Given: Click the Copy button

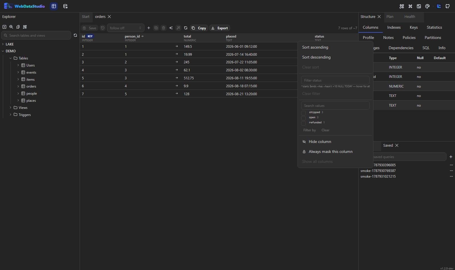Looking at the screenshot, I should point(199,28).
